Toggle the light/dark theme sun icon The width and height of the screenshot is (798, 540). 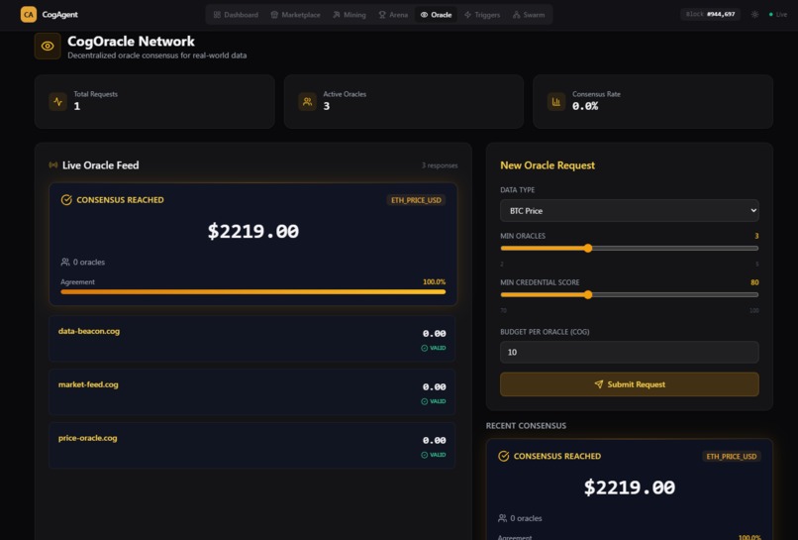click(754, 14)
